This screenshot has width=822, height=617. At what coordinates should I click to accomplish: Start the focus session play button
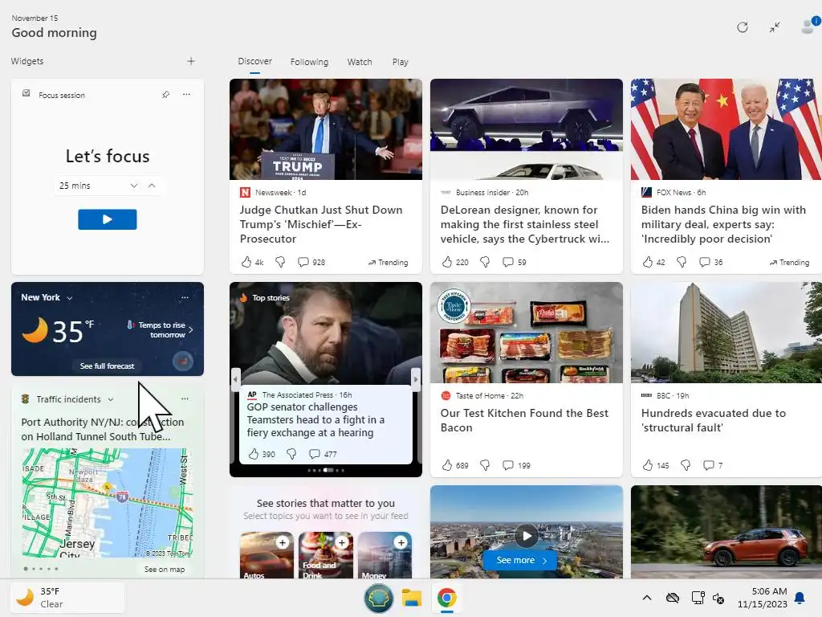click(x=108, y=219)
